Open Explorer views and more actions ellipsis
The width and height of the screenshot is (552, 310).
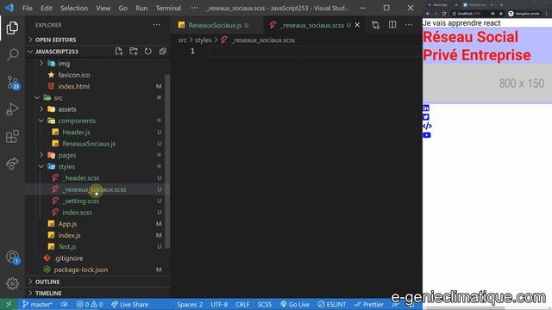click(157, 25)
